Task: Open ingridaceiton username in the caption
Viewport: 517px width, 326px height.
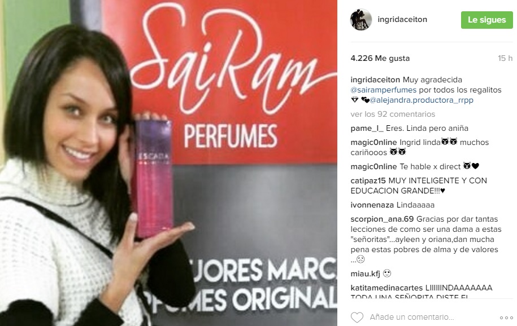Action: point(375,80)
